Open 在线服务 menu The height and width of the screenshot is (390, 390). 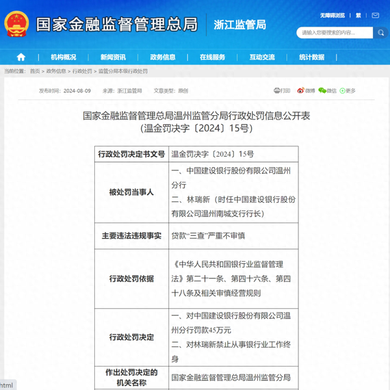tap(213, 57)
